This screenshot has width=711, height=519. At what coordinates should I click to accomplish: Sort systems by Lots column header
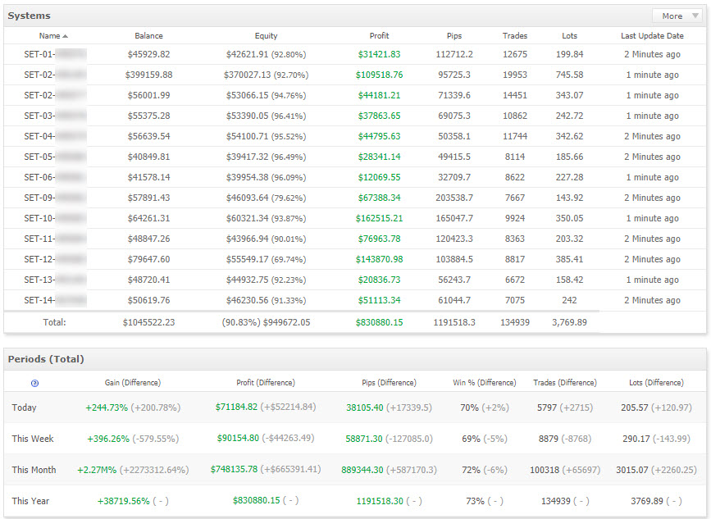point(569,36)
